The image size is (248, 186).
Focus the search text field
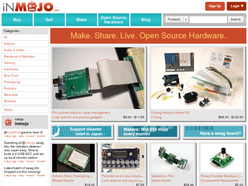(x=208, y=20)
